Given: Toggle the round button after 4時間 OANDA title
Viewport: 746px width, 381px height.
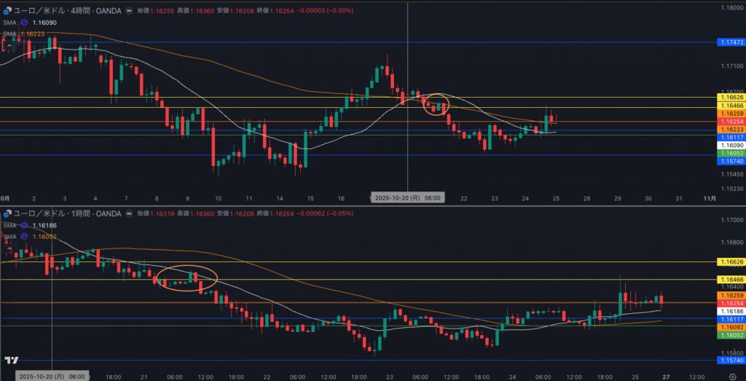Looking at the screenshot, I should [x=129, y=11].
